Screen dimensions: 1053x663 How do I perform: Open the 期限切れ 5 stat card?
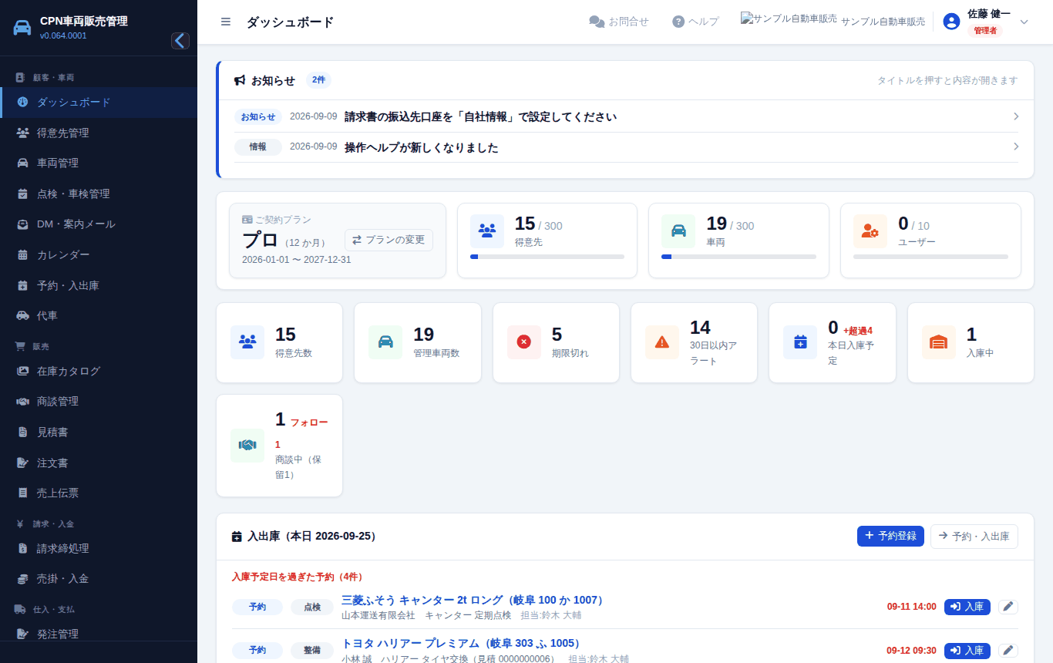[x=556, y=342]
